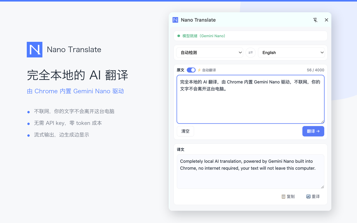Click the 原文 label
The width and height of the screenshot is (357, 223).
coord(180,70)
